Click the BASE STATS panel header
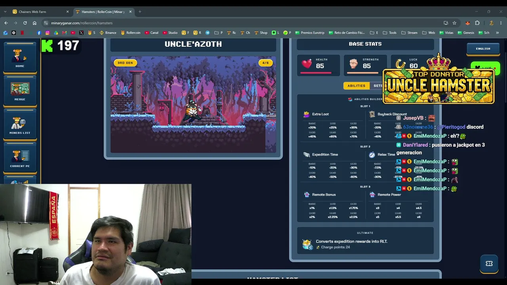 pos(365,44)
